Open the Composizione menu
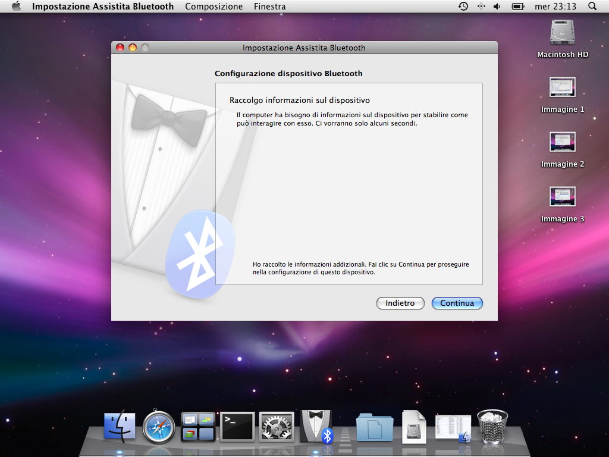The height and width of the screenshot is (457, 609). 214,6
